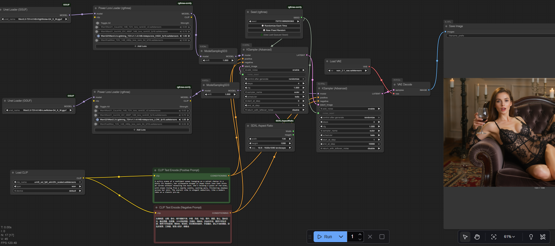Switch to the hand pan tool
The height and width of the screenshot is (246, 555).
pos(477,237)
